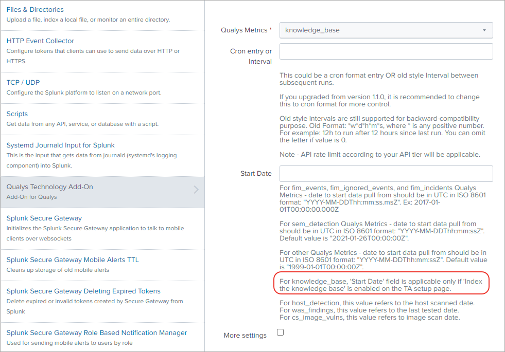Click chevron arrow on Qualys Technology Add-On row
505x352 pixels.
click(x=196, y=190)
